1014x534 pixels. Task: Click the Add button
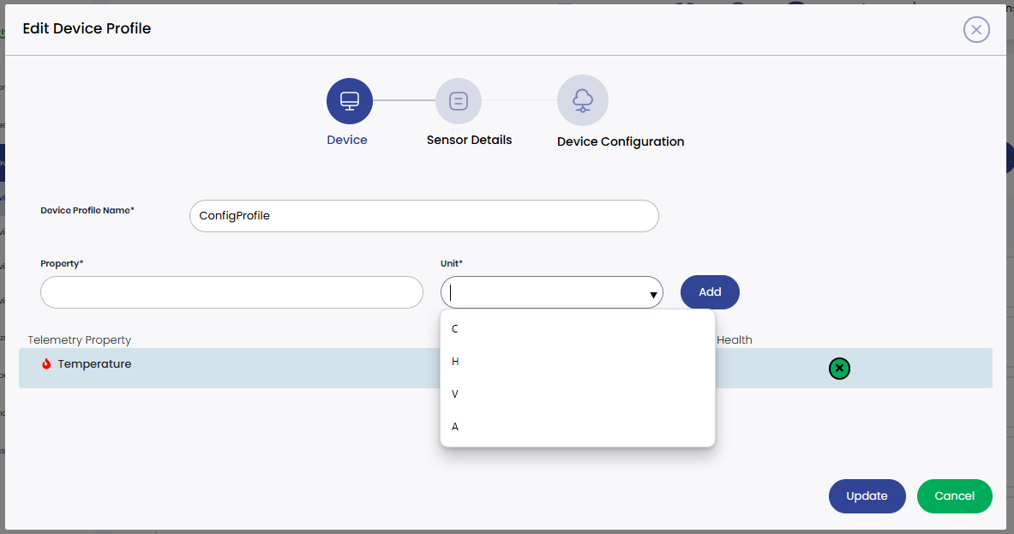point(709,292)
